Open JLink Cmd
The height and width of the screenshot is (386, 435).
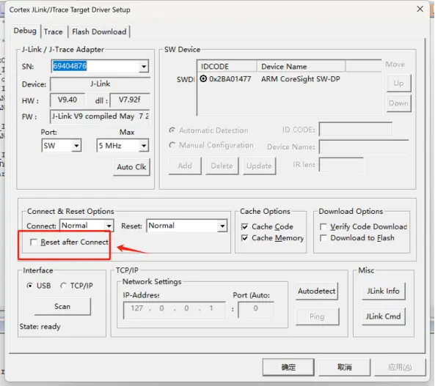(383, 316)
